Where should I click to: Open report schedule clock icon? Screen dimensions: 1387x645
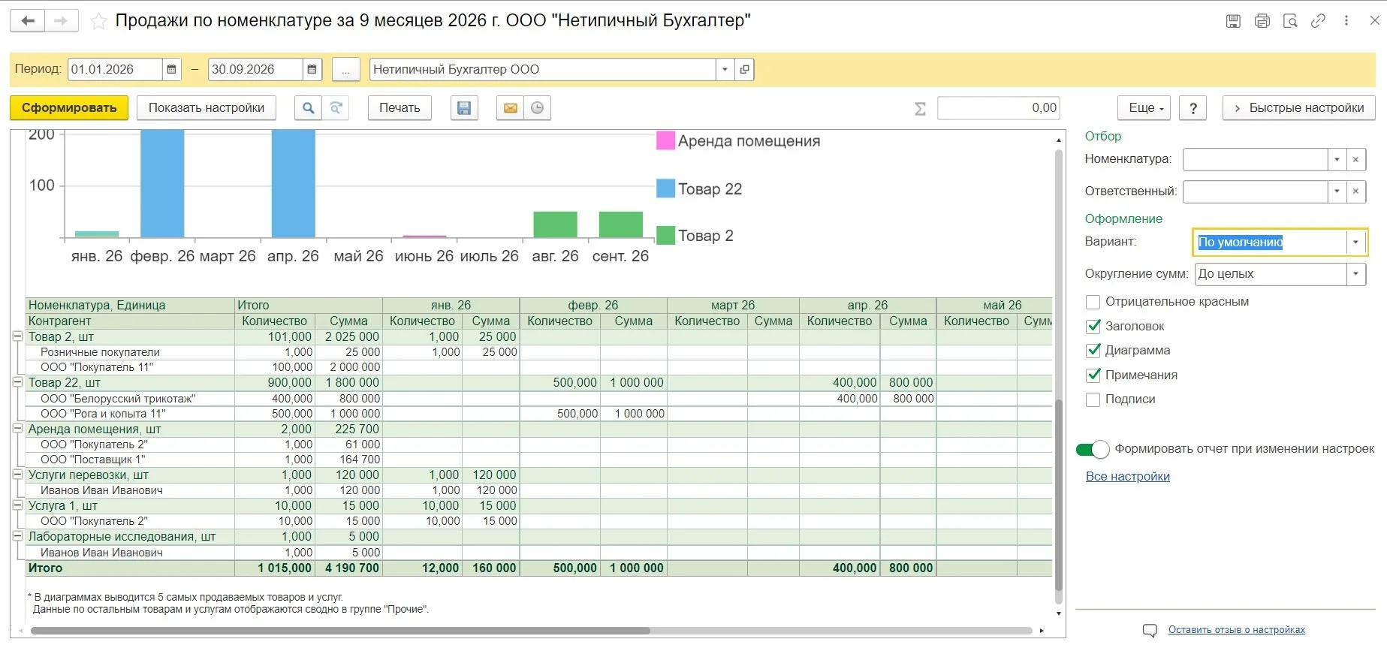(x=538, y=108)
